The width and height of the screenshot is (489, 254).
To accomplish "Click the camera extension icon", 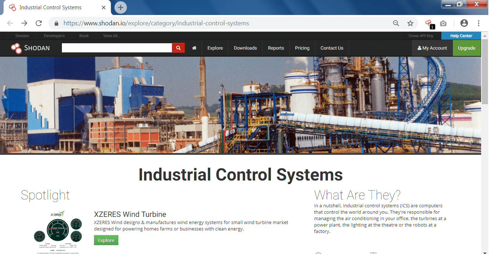I will [x=443, y=24].
